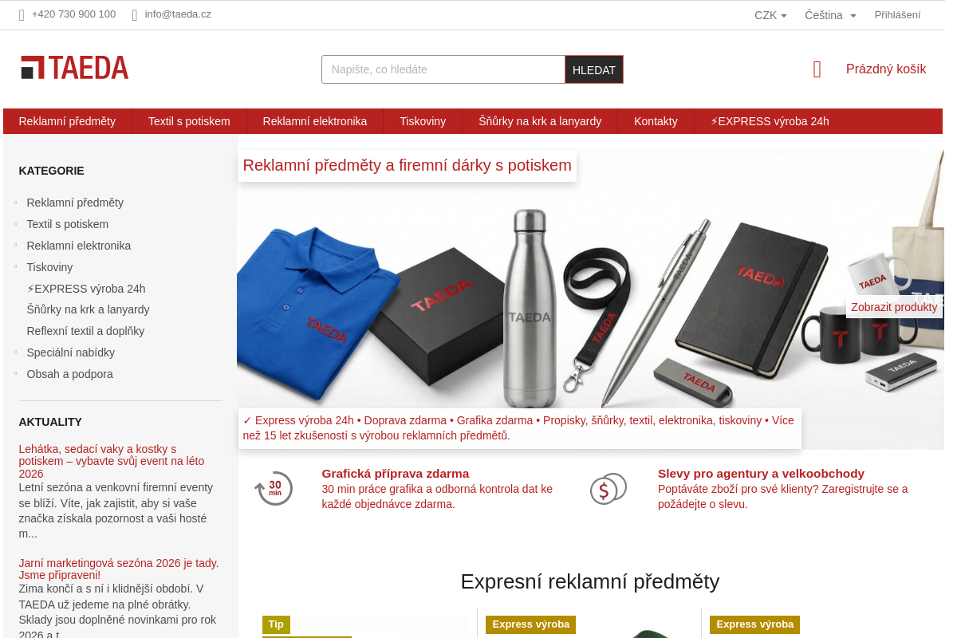Image resolution: width=957 pixels, height=638 pixels.
Task: Click the phone icon beside +420 number
Action: click(22, 14)
